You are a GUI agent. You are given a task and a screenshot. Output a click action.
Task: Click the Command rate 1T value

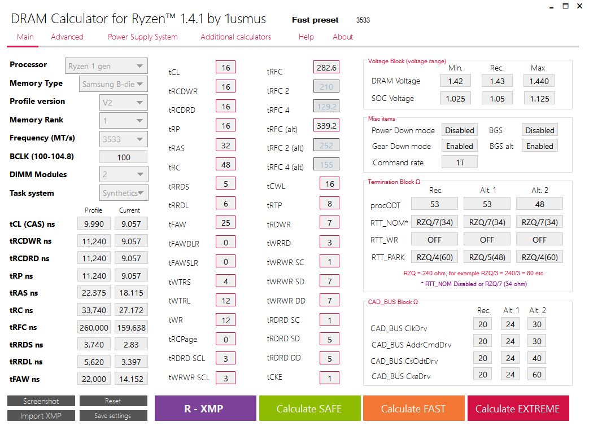coord(460,162)
